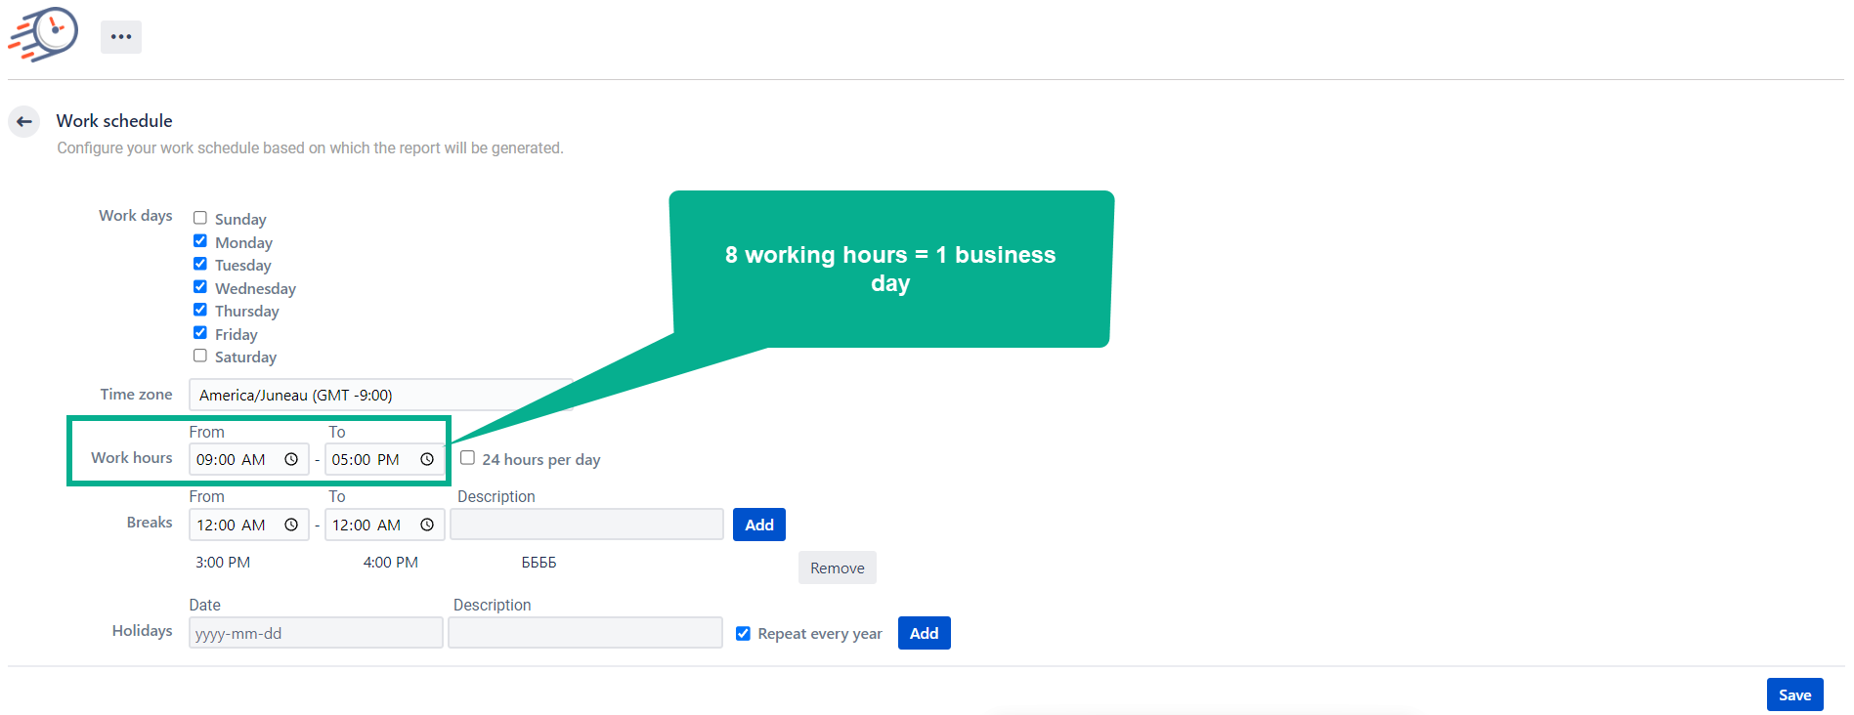The image size is (1854, 715).
Task: Enable the 24 hours per day option
Action: [x=468, y=458]
